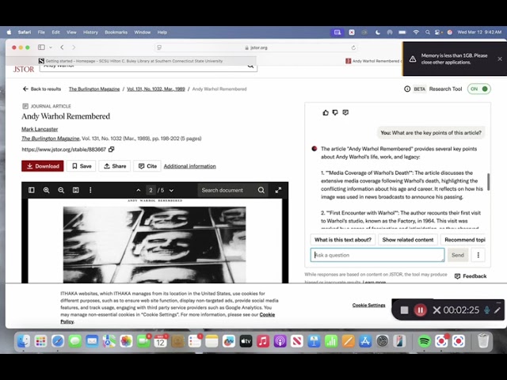
Task: Dismiss the low memory notification
Action: pos(500,59)
